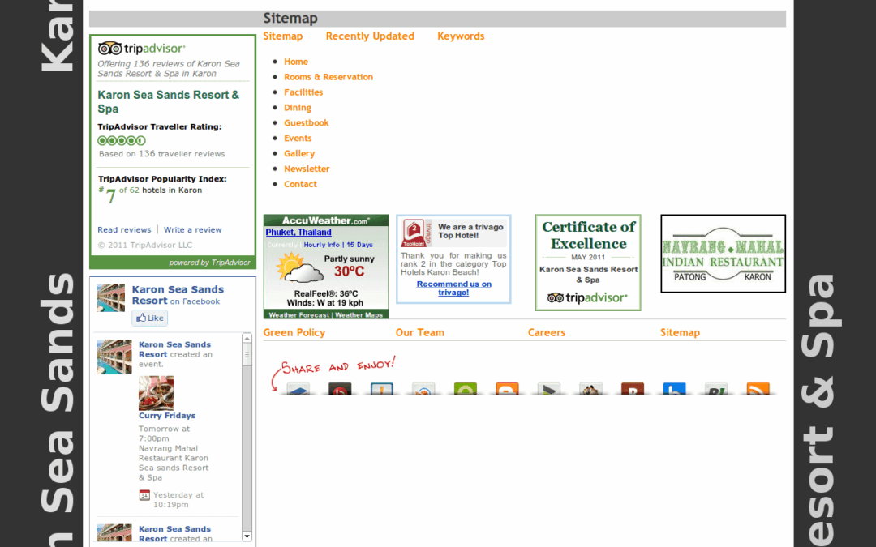Image resolution: width=876 pixels, height=547 pixels.
Task: Share via the blue-framed exclamation icon
Action: click(381, 389)
